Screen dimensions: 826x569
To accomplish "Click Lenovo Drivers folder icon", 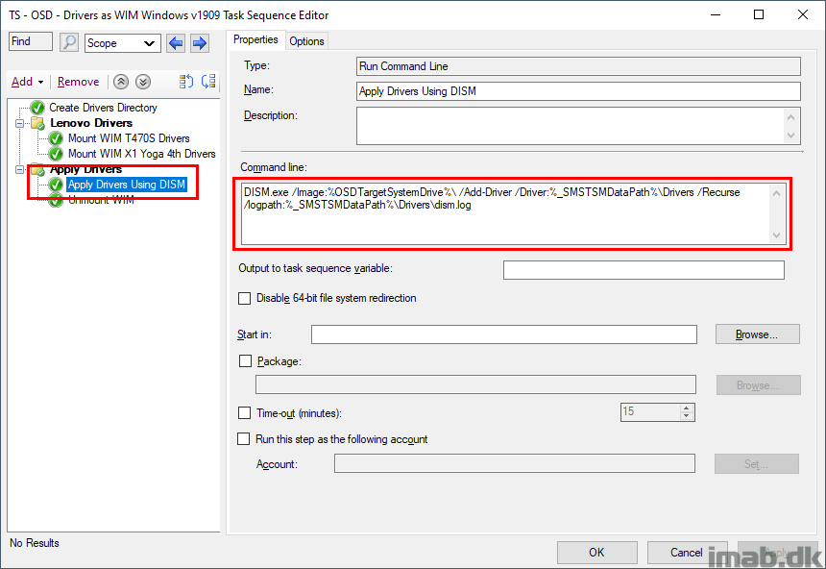I will pos(37,123).
